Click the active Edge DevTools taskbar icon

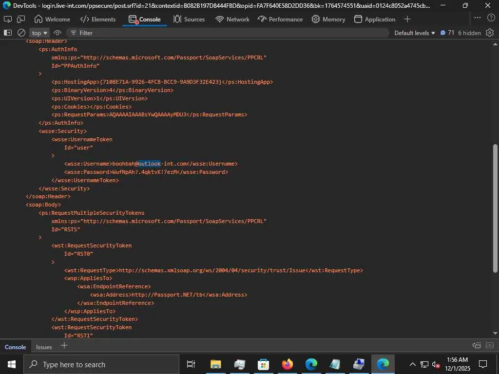pyautogui.click(x=383, y=364)
